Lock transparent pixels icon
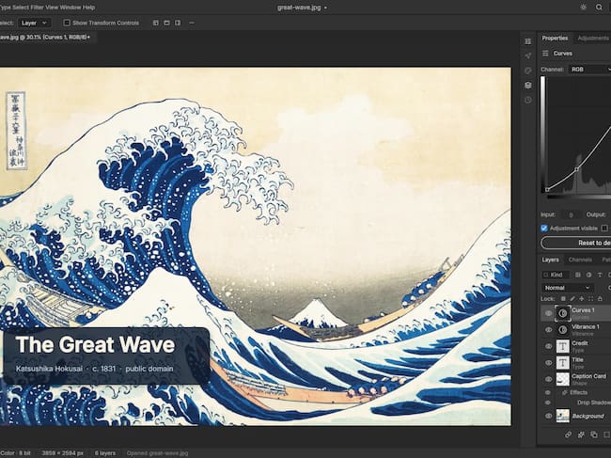The width and height of the screenshot is (611, 458). tap(563, 298)
